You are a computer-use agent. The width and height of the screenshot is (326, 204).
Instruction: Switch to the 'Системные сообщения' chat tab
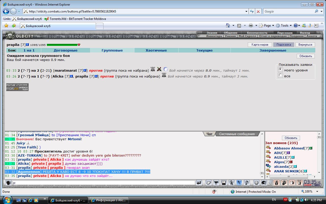[237, 134]
